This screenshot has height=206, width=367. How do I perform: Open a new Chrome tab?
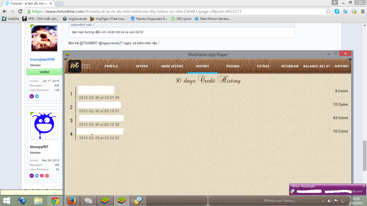[59, 3]
